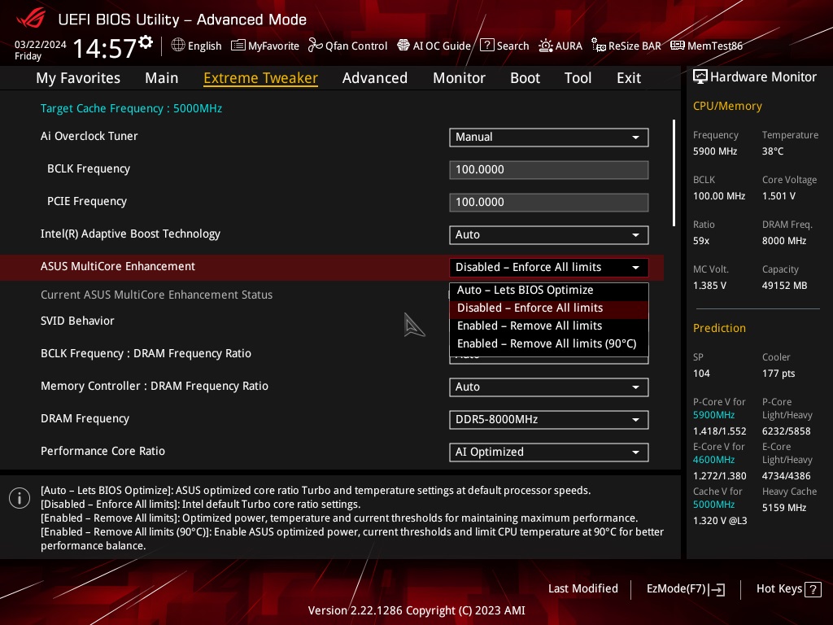Switch to Main tab
Screen dimensions: 833x625
coord(162,77)
